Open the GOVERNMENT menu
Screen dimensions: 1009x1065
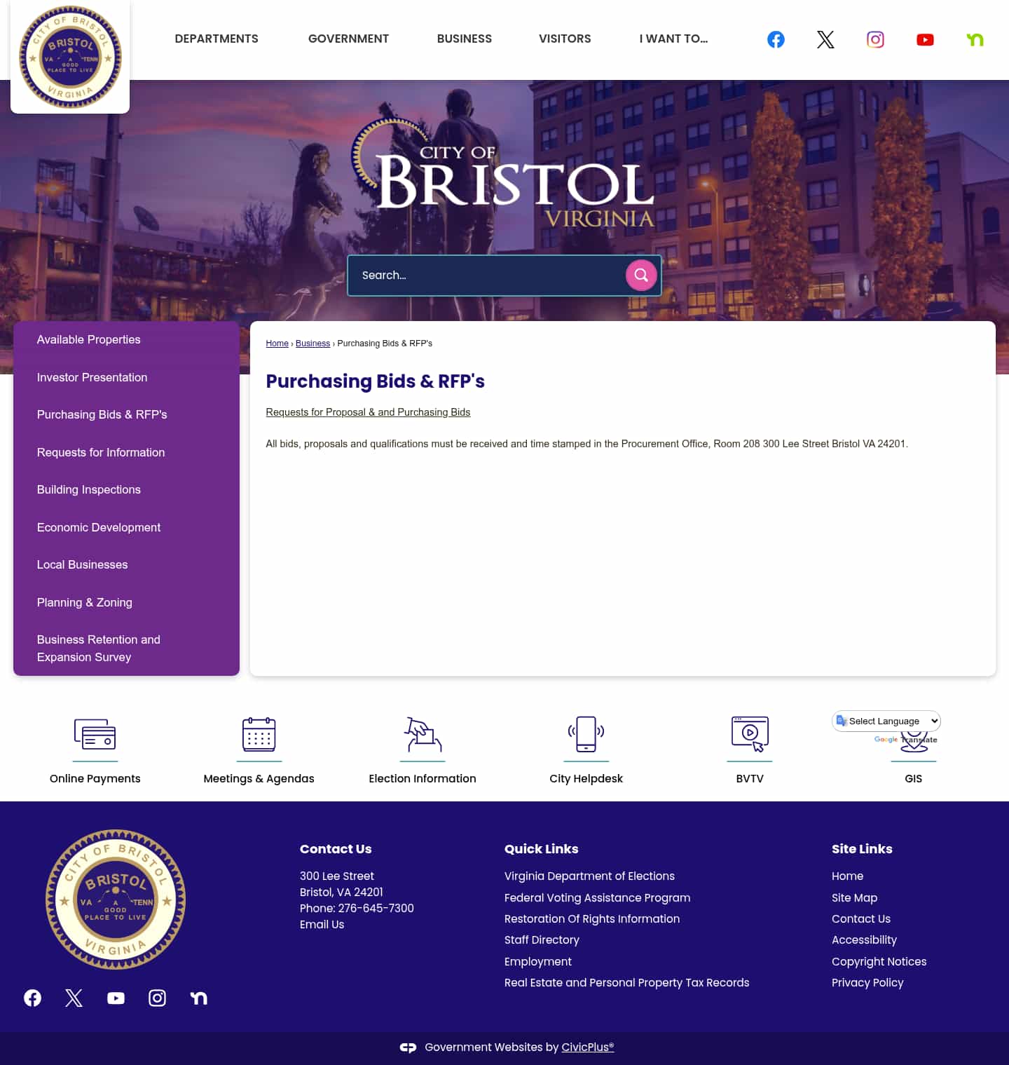348,39
